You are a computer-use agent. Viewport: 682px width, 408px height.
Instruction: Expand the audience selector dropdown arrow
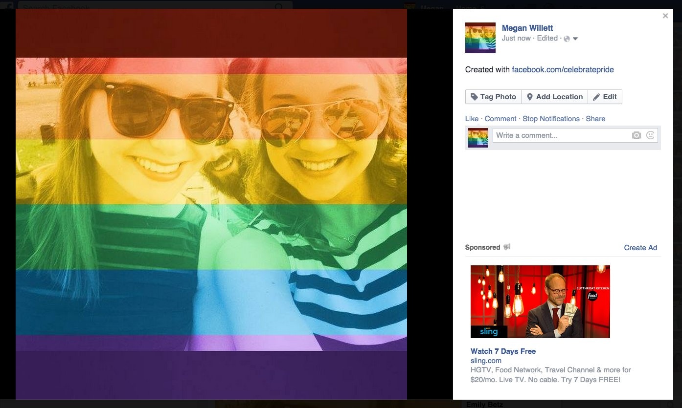[x=575, y=39]
